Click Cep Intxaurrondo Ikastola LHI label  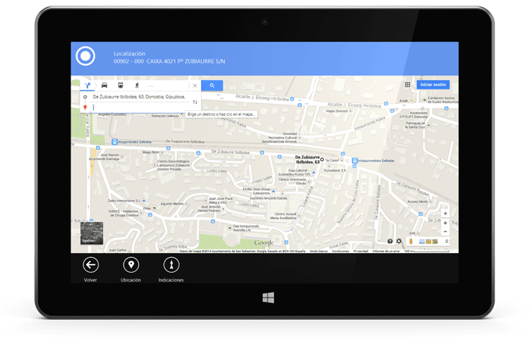[x=246, y=228]
